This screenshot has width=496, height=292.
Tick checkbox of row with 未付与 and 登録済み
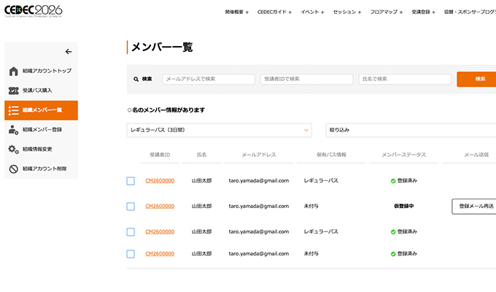coord(131,254)
